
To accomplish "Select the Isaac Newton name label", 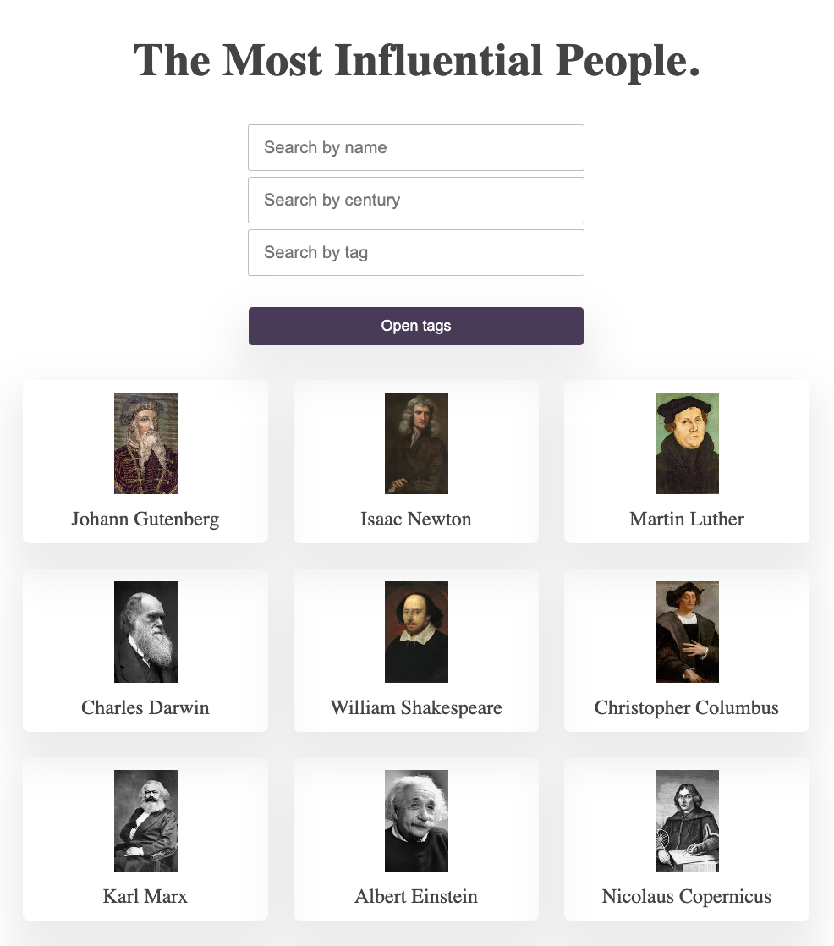I will [416, 519].
